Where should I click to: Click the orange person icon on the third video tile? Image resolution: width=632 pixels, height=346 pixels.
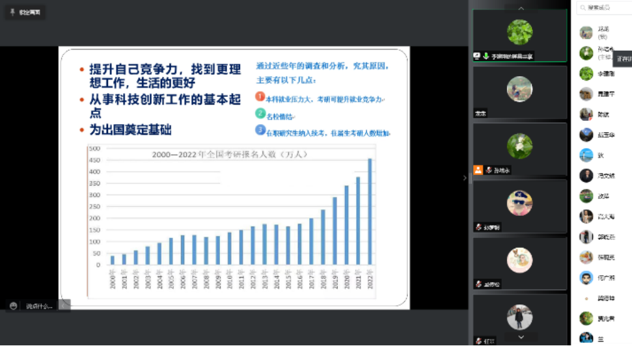pos(478,170)
